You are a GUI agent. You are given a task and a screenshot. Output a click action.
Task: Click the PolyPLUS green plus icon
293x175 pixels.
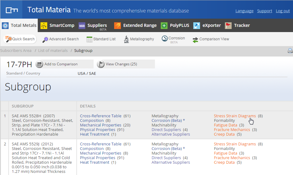click(x=164, y=25)
